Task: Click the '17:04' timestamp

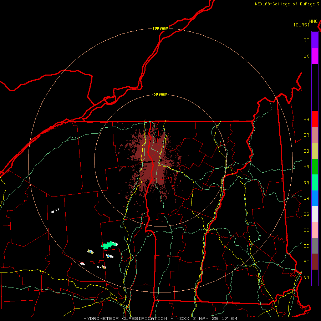Action: tap(230, 319)
